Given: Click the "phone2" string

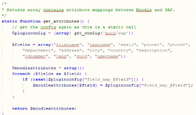Looking at the screenshot, I should pyautogui.click(x=178, y=45).
